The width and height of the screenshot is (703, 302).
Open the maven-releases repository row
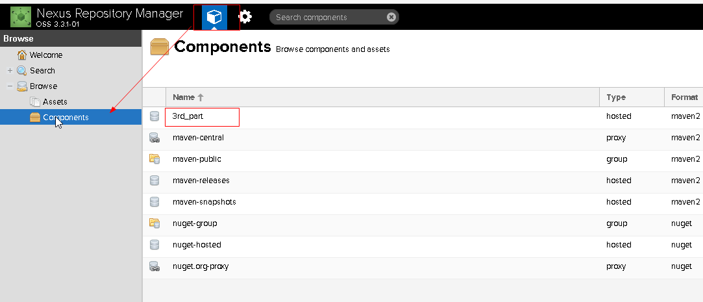tap(423, 181)
